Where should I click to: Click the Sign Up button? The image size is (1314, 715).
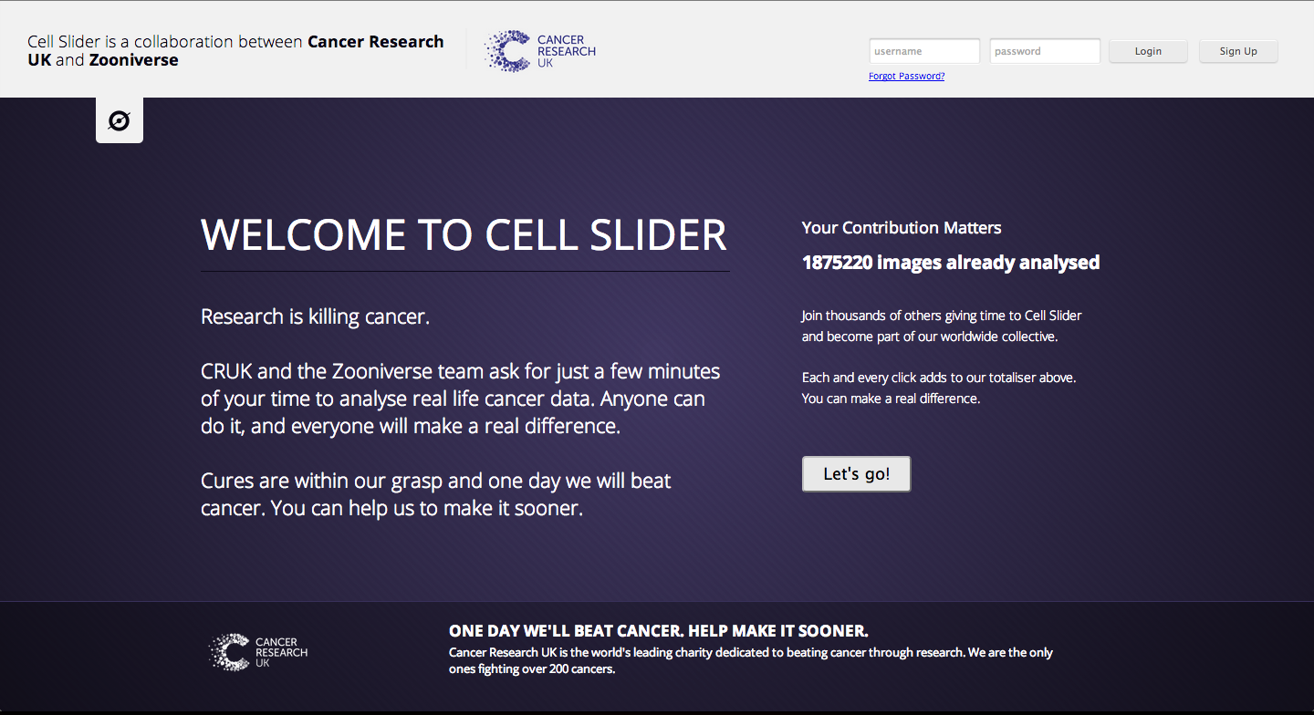pos(1238,51)
